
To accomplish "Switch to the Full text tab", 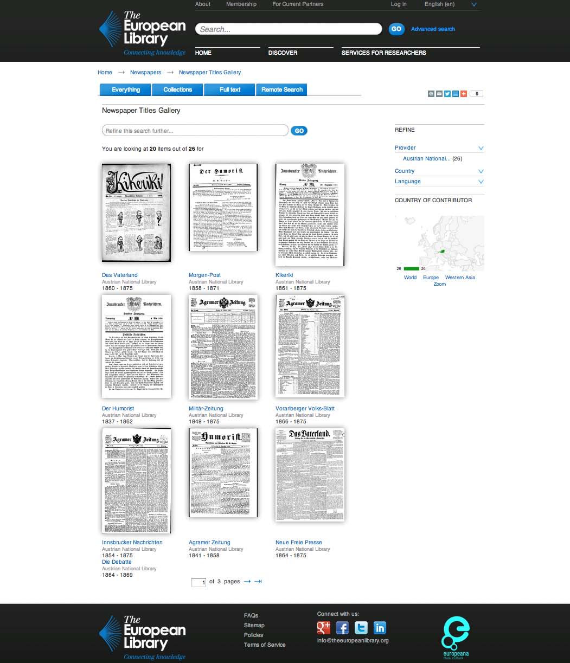I will pyautogui.click(x=230, y=90).
